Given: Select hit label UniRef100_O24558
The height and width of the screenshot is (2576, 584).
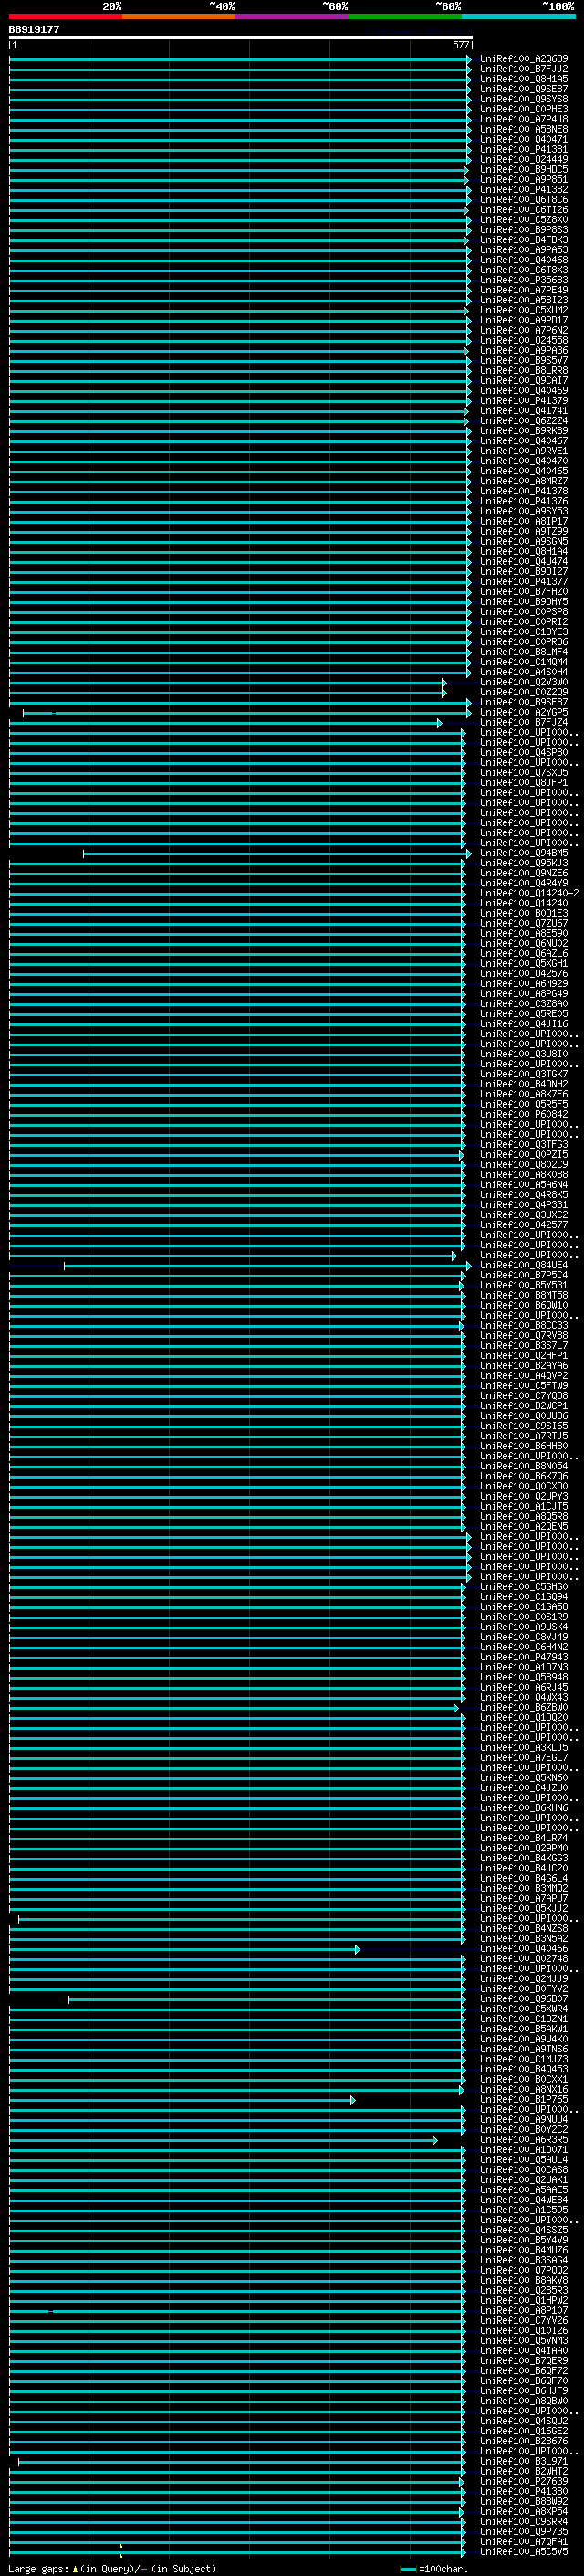Looking at the screenshot, I should 524,340.
